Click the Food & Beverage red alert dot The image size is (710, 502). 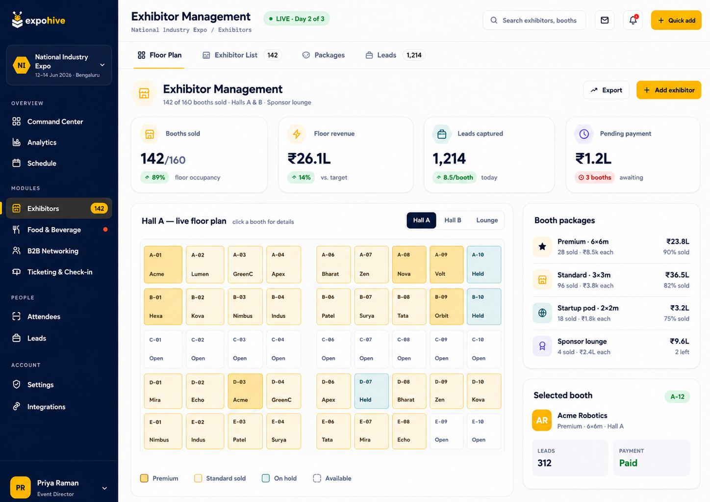[105, 229]
